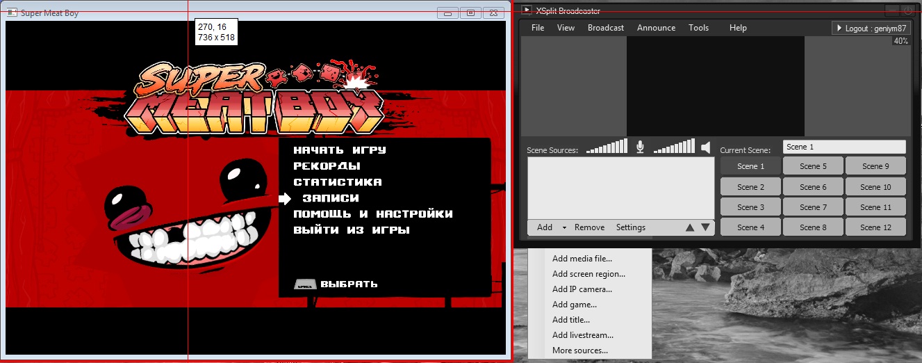Click Remove under Scene Sources
The image size is (922, 363).
coord(589,227)
